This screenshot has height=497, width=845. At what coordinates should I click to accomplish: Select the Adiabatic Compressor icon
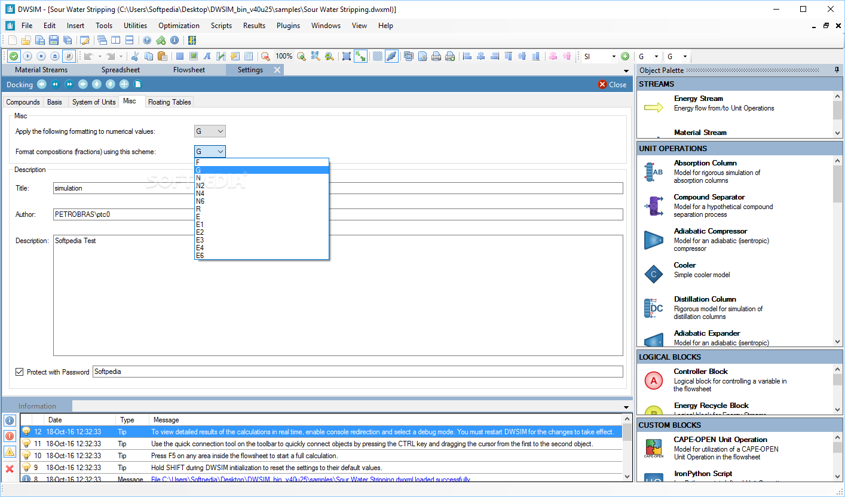[x=654, y=240]
